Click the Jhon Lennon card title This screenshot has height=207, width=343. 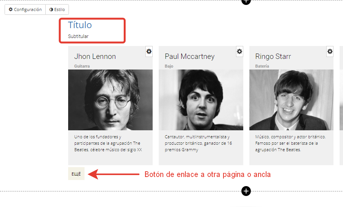coord(95,57)
